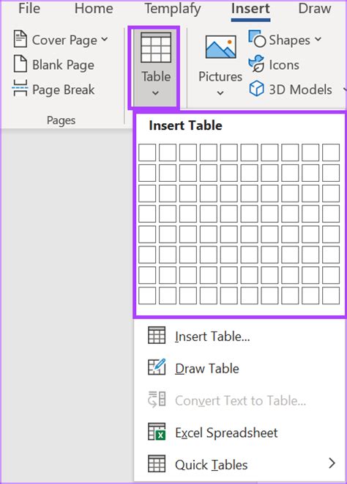The image size is (347, 484).
Task: Click the Pictures icon
Action: (x=220, y=47)
